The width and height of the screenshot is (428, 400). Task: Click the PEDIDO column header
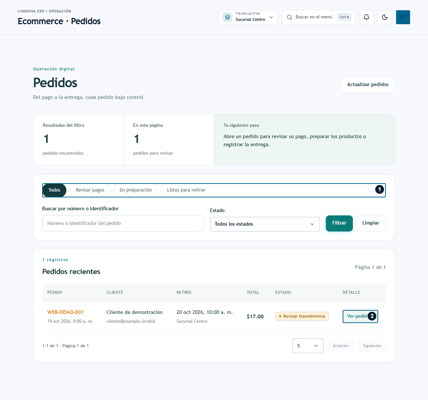point(55,293)
